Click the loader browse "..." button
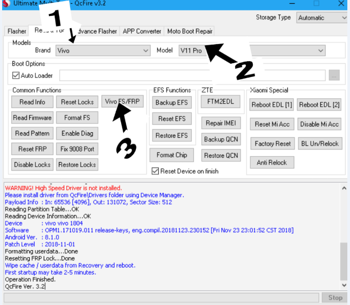350x305 pixels. (334, 75)
